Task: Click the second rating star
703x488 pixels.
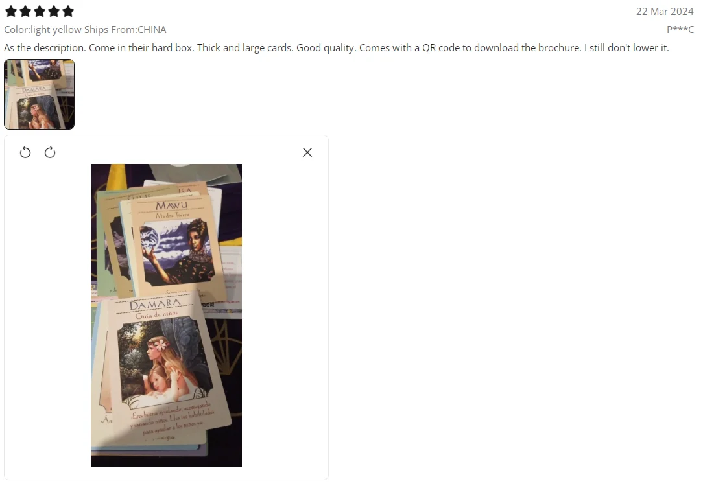Action: pos(25,11)
